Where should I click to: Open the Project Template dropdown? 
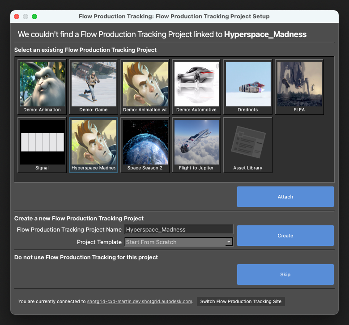179,242
